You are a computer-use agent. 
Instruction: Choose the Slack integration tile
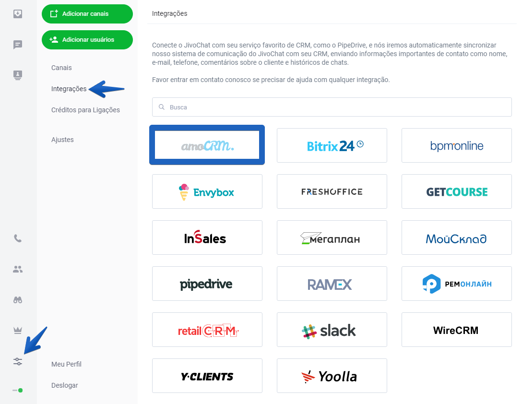coord(332,330)
